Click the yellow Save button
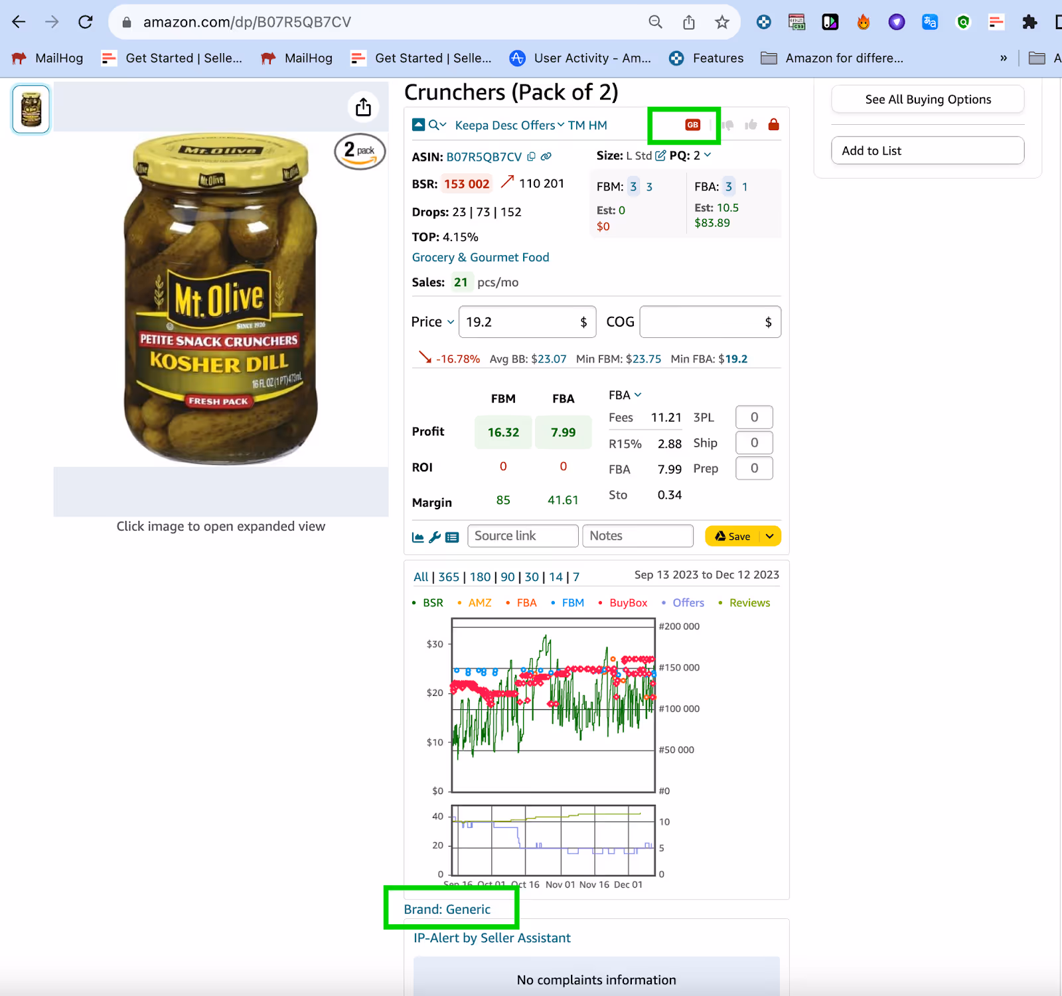 pyautogui.click(x=733, y=536)
